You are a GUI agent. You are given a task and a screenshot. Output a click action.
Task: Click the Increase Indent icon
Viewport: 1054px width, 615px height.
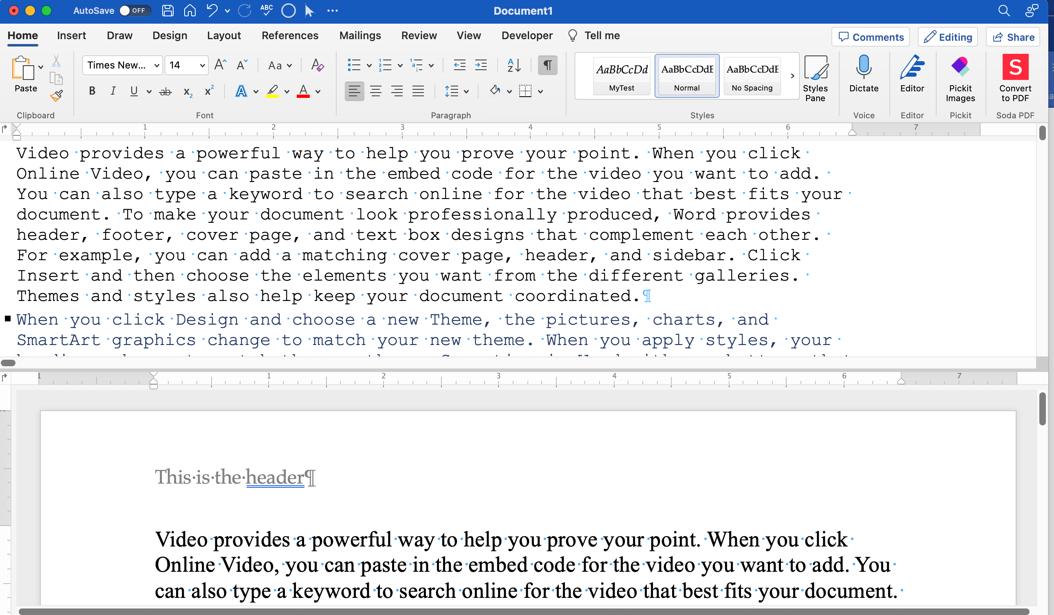[x=481, y=65]
